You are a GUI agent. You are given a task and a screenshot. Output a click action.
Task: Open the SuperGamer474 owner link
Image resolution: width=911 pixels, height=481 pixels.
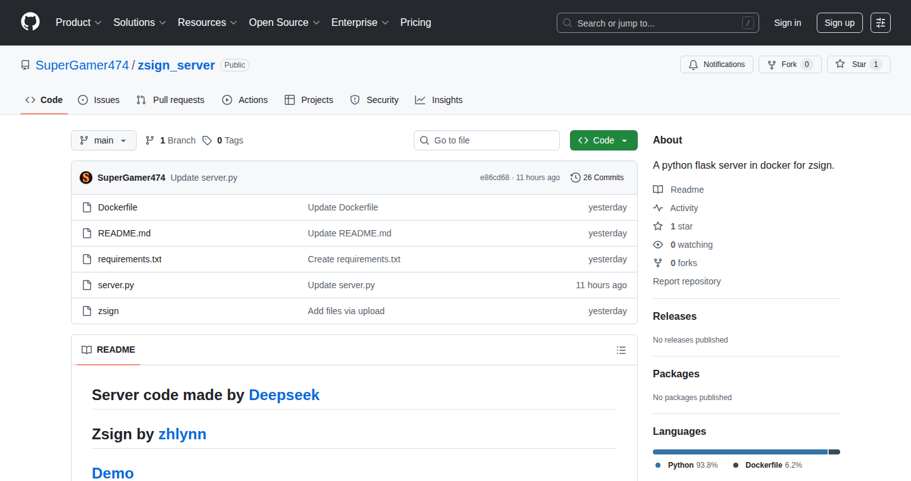coord(82,65)
